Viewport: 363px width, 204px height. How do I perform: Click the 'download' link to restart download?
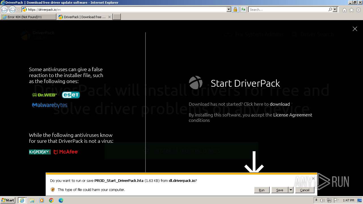tap(280, 104)
